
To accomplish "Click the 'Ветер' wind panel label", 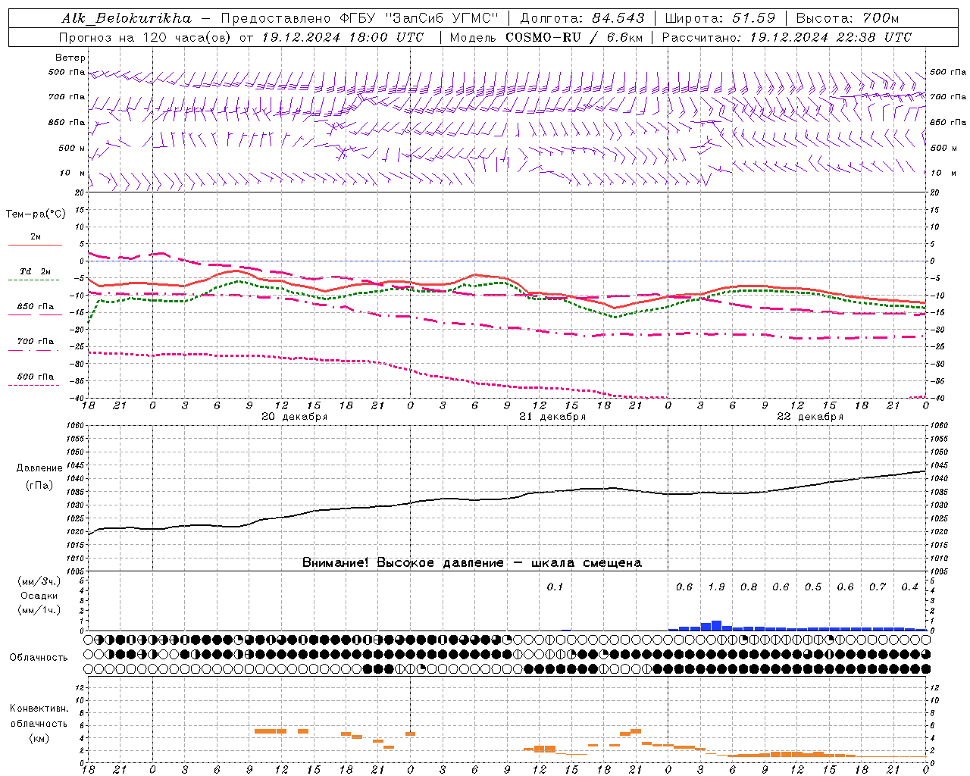I will (70, 58).
